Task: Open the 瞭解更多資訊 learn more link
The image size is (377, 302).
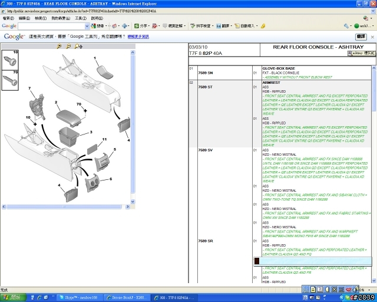Action: click(138, 37)
